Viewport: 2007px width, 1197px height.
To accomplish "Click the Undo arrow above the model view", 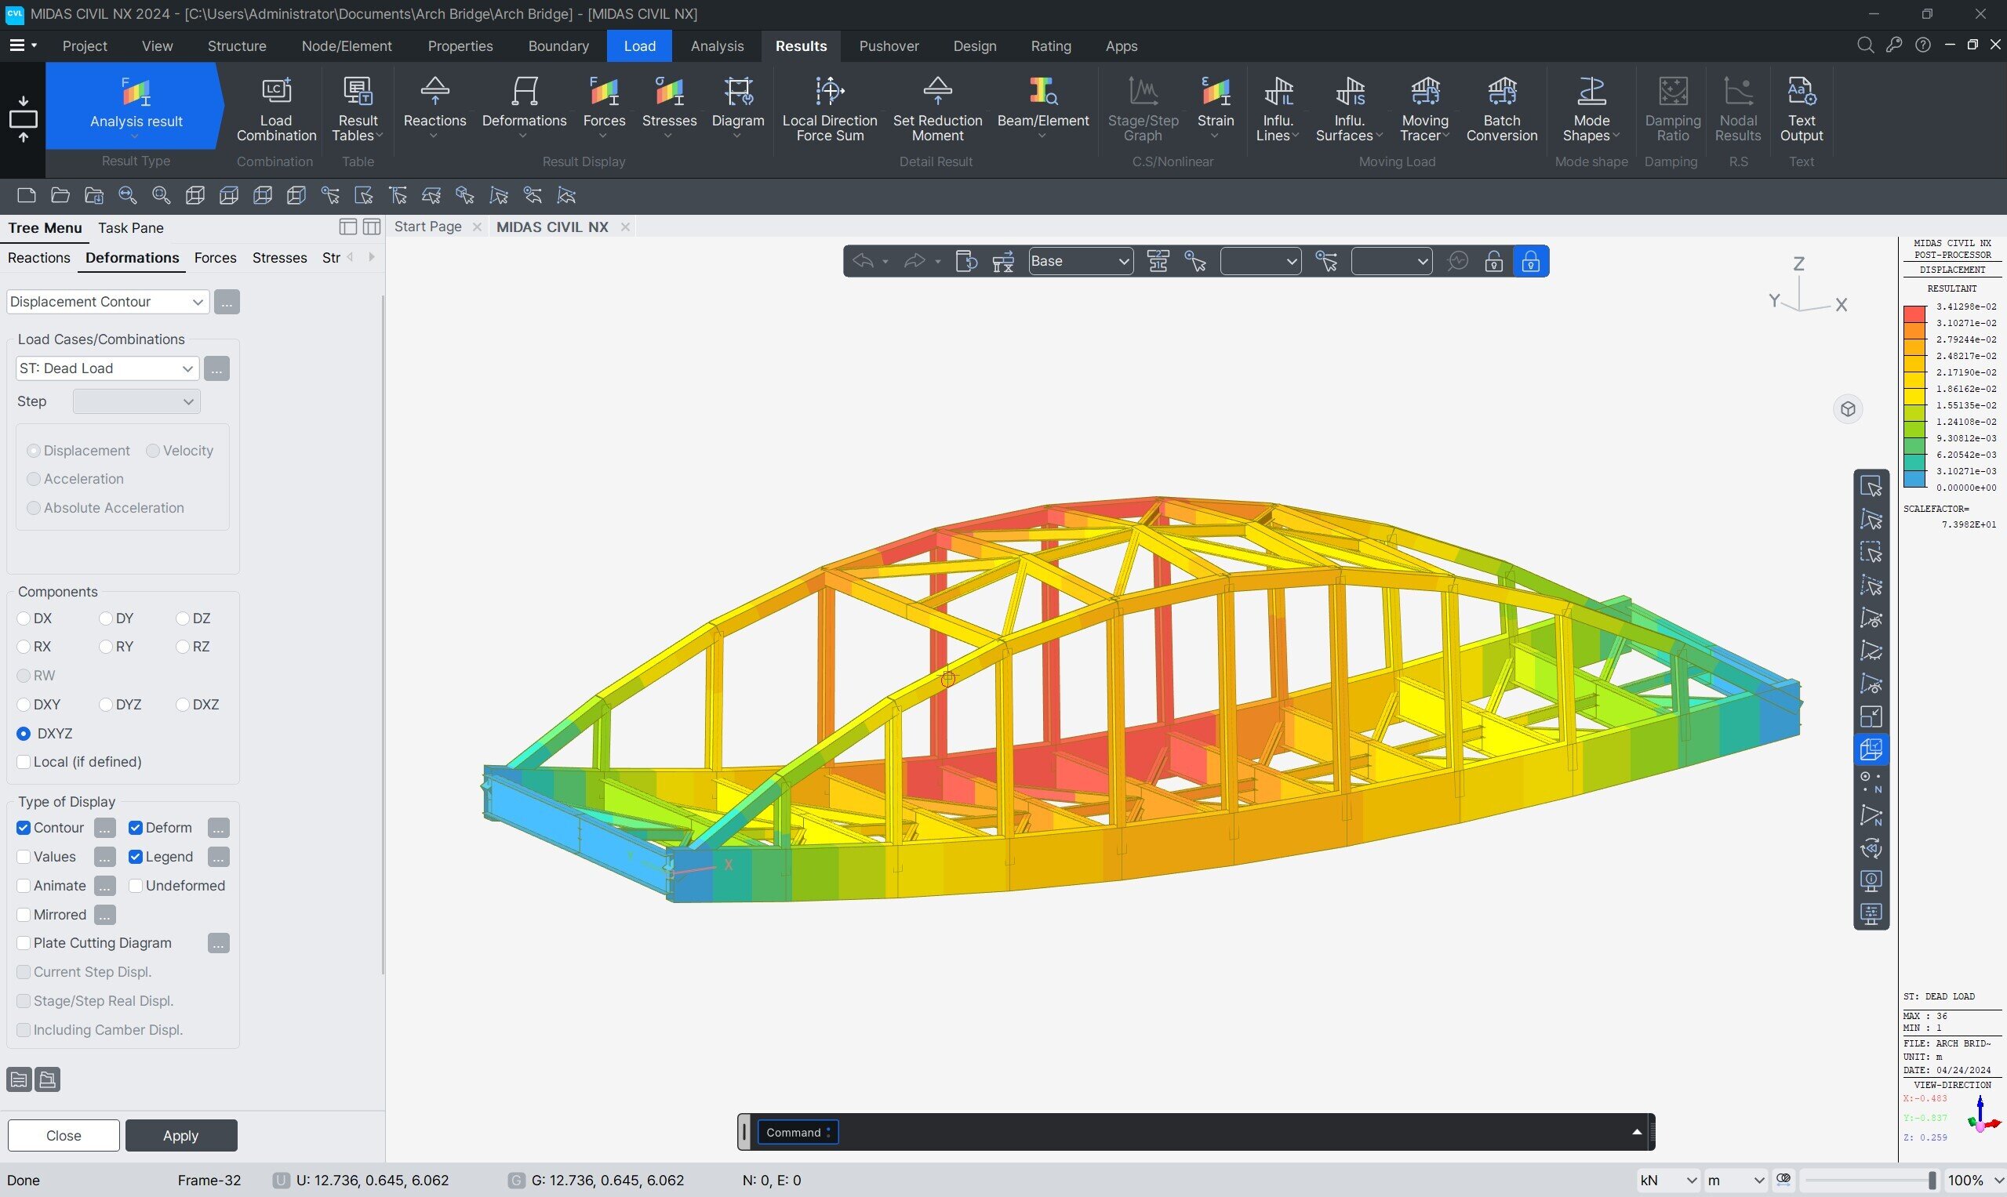I will pos(864,260).
